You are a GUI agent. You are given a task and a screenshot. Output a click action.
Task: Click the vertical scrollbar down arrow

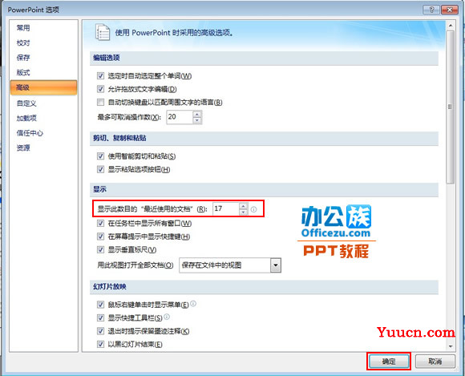pyautogui.click(x=451, y=346)
